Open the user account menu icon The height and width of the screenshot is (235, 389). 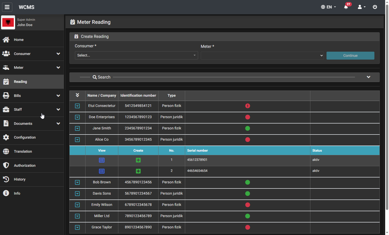pyautogui.click(x=362, y=7)
